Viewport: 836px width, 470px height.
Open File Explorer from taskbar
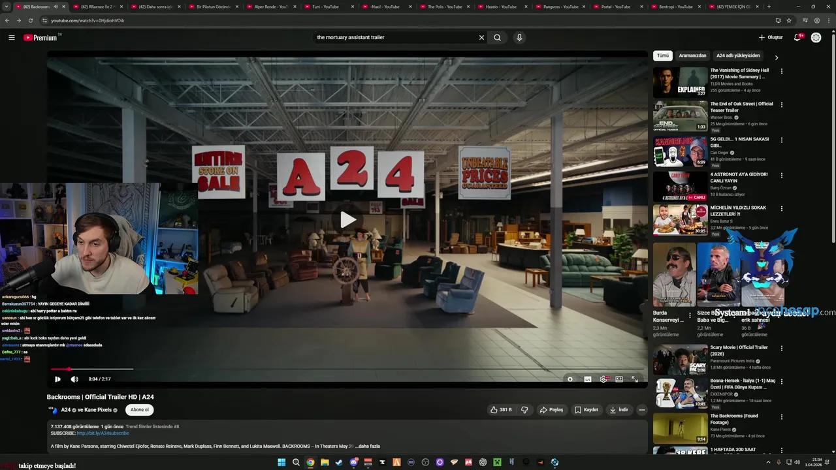tap(325, 462)
